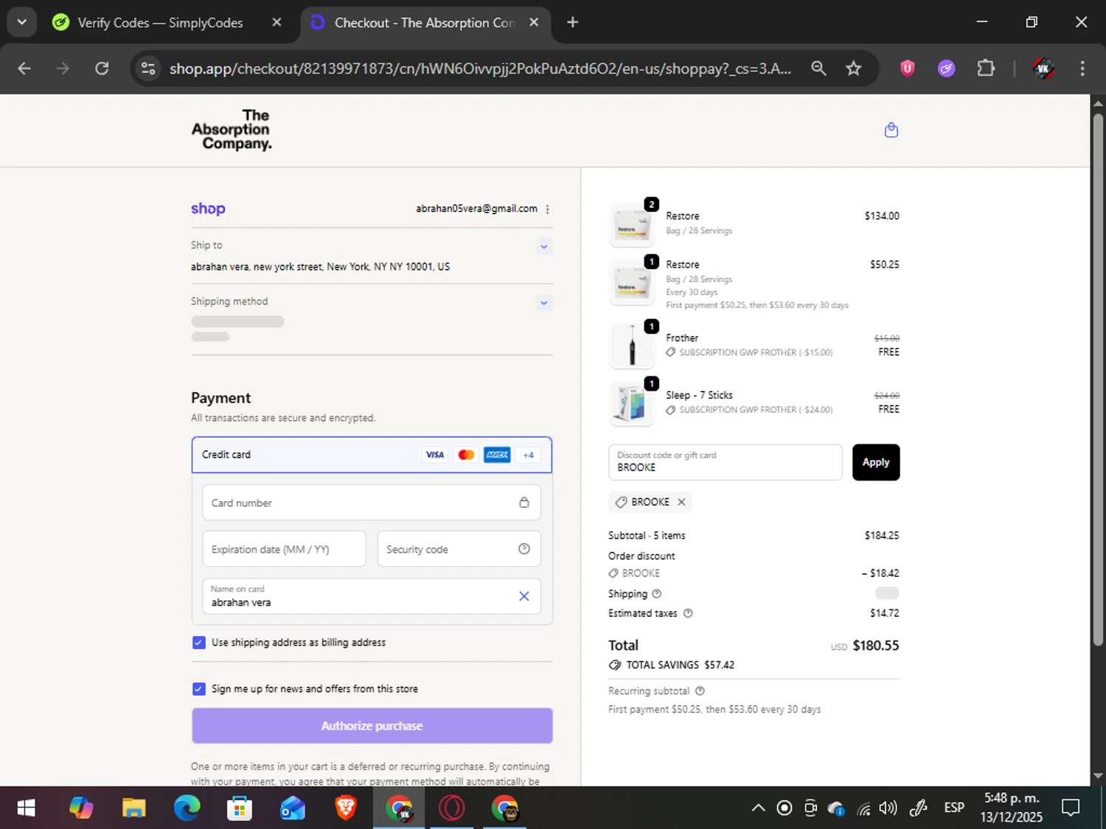Apply the discount code

point(876,462)
